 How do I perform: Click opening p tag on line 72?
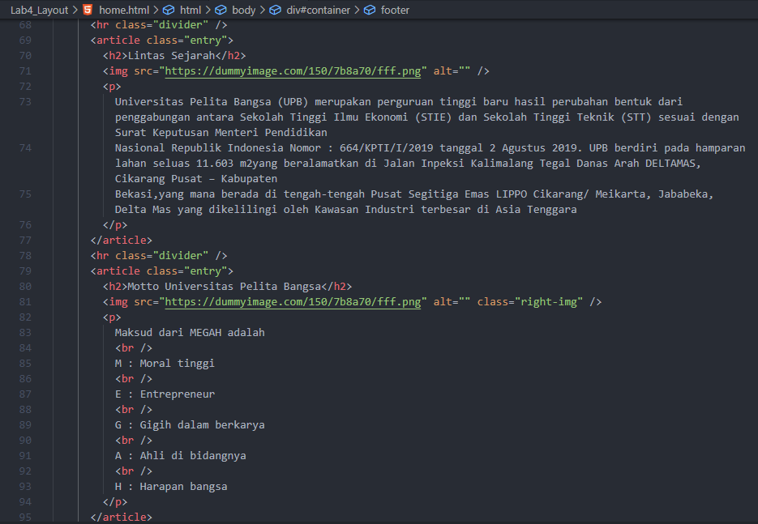[x=112, y=87]
